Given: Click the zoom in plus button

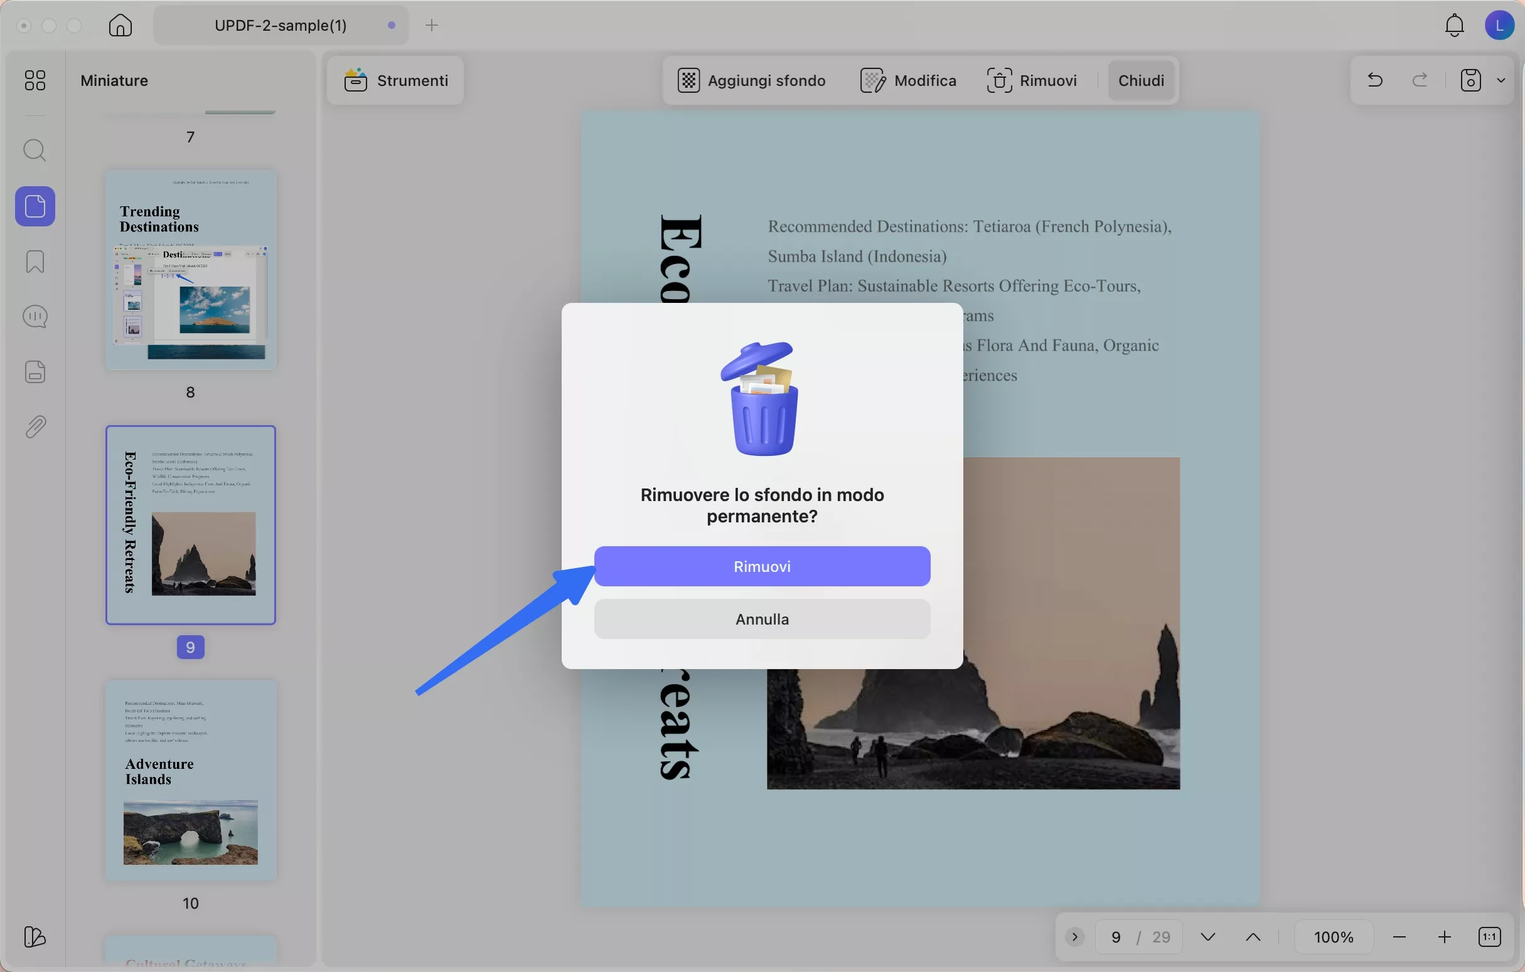Looking at the screenshot, I should [1445, 936].
